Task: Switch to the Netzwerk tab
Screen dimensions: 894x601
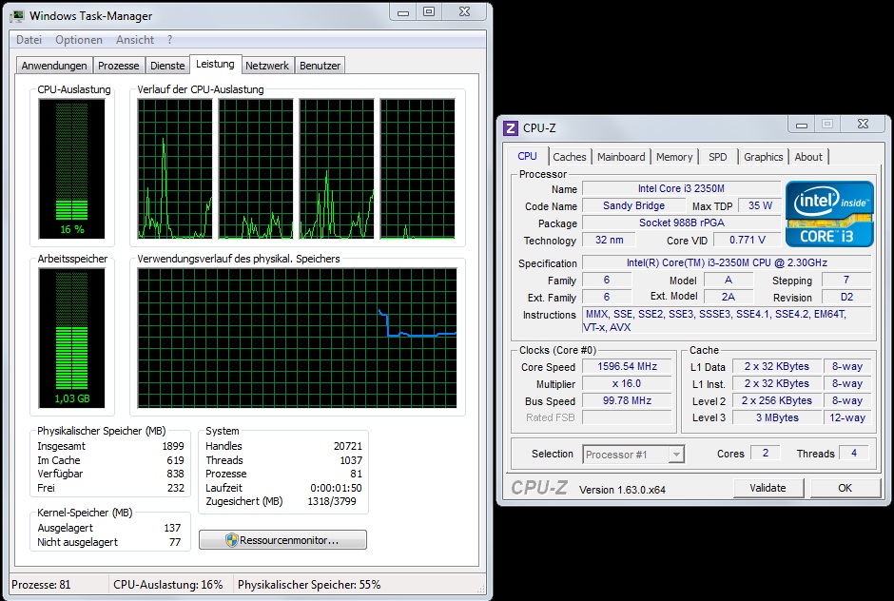Action: [x=267, y=66]
